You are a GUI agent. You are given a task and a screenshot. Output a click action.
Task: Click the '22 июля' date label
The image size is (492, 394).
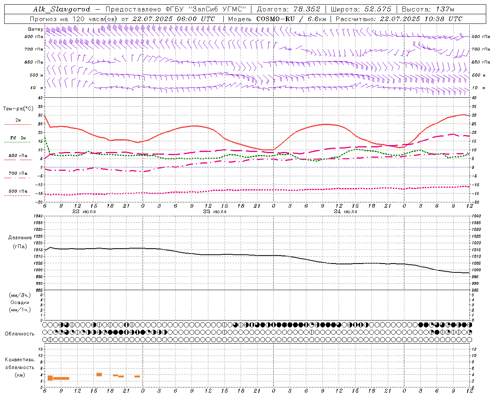click(x=84, y=211)
